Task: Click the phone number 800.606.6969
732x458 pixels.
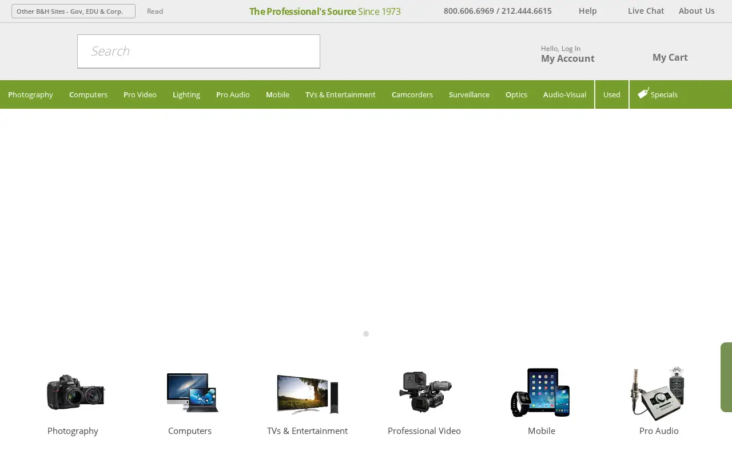Action: (468, 10)
